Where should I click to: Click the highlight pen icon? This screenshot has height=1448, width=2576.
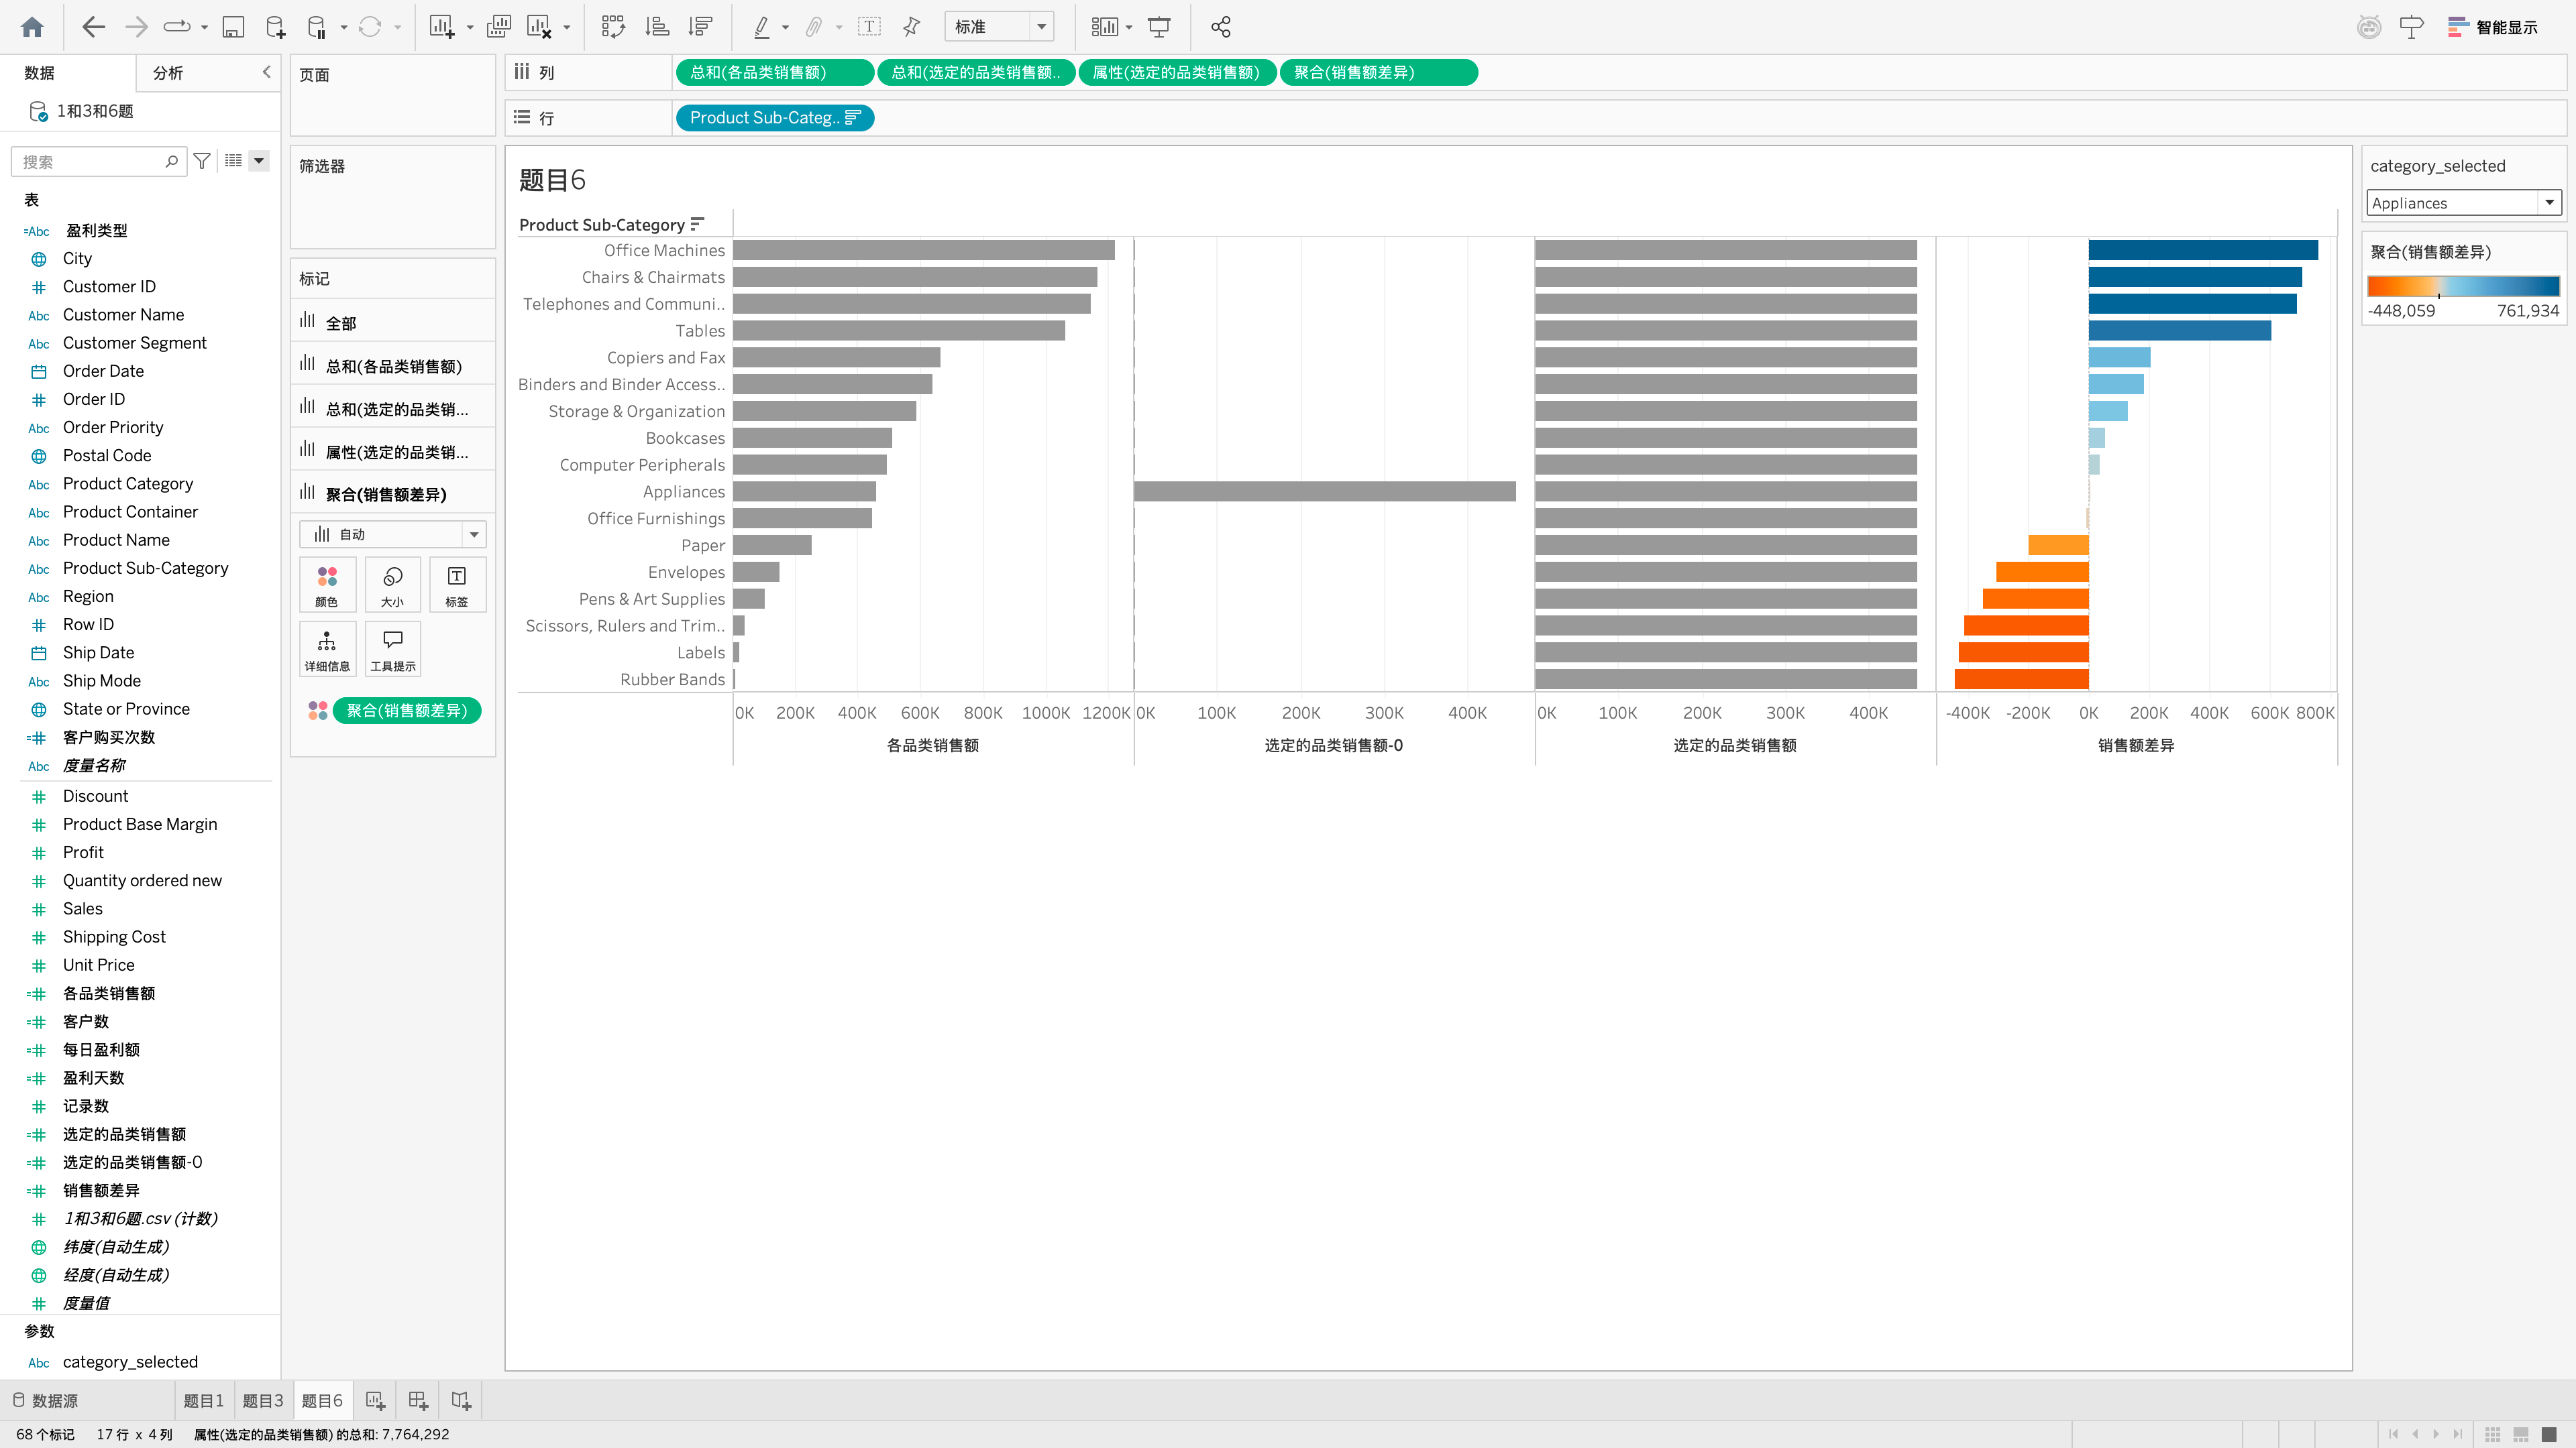(762, 27)
